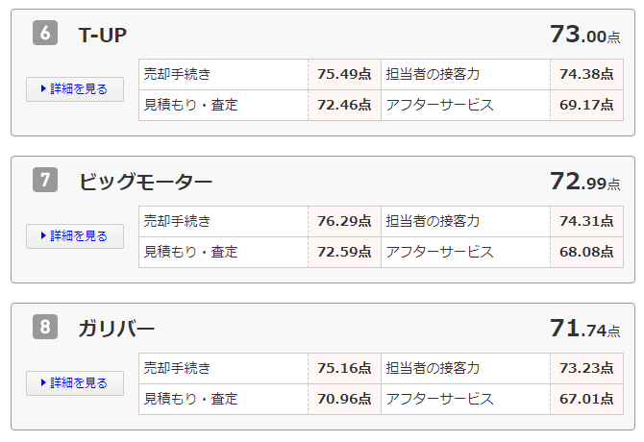Click the ガリバー company name heading
The width and height of the screenshot is (644, 442).
117,329
